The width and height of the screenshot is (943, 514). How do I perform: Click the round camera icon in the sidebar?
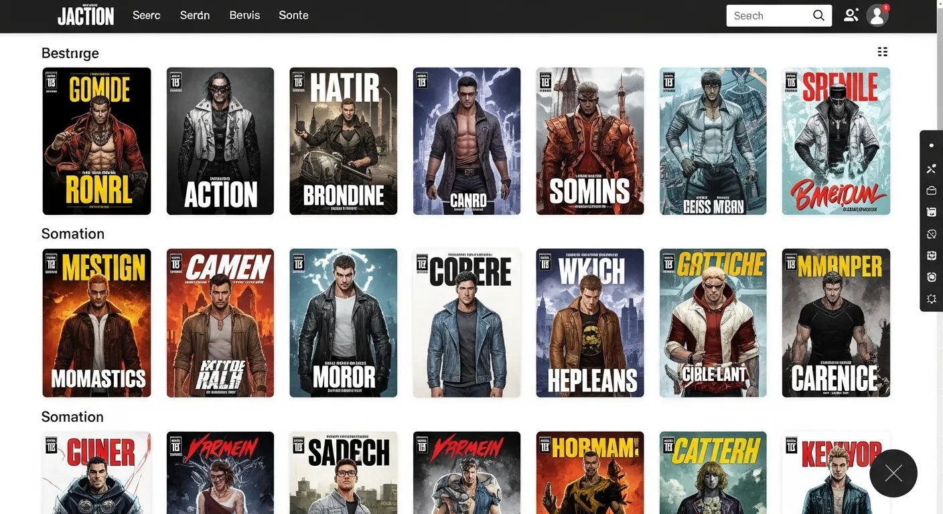coord(931,276)
